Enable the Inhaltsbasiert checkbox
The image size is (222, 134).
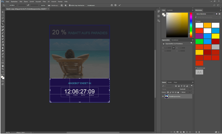[86, 5]
